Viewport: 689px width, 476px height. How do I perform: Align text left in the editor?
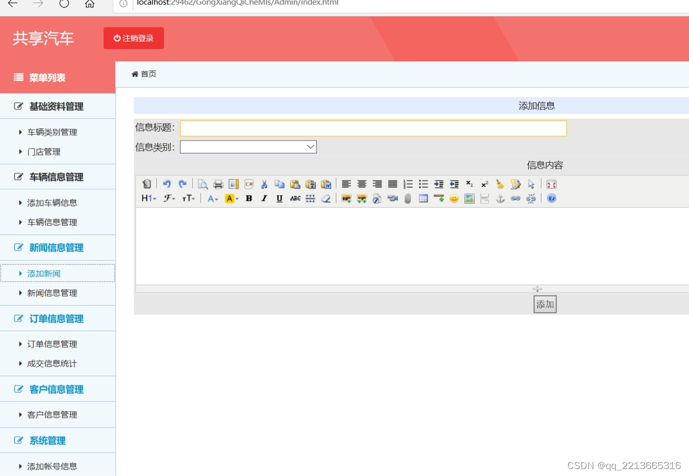[x=347, y=184]
